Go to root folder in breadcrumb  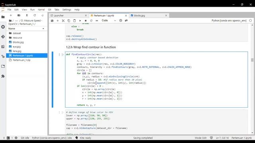[x=10, y=21]
